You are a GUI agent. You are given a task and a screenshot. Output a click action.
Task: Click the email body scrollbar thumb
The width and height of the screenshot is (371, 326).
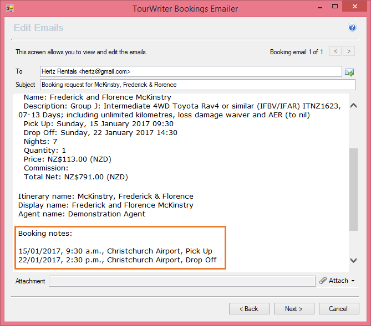354,188
